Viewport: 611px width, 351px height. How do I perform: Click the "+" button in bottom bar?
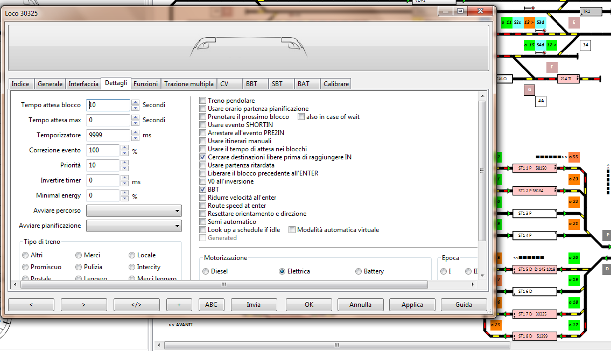[179, 305]
